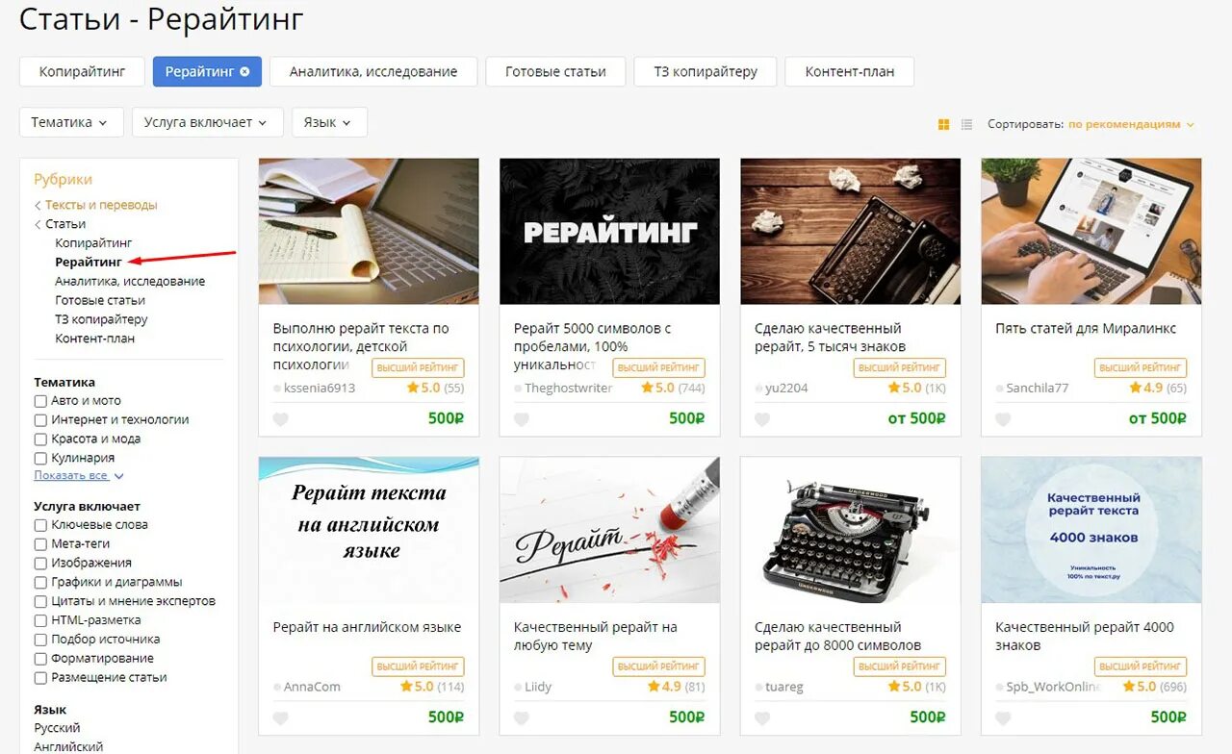The image size is (1232, 754).
Task: Switch to list view layout icon
Action: pos(966,124)
